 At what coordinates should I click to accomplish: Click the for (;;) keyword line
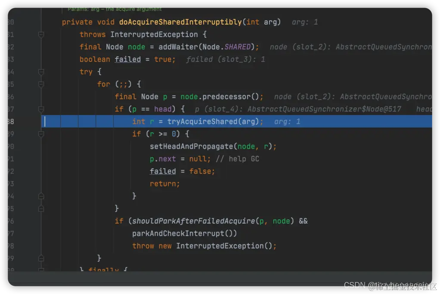click(x=119, y=84)
